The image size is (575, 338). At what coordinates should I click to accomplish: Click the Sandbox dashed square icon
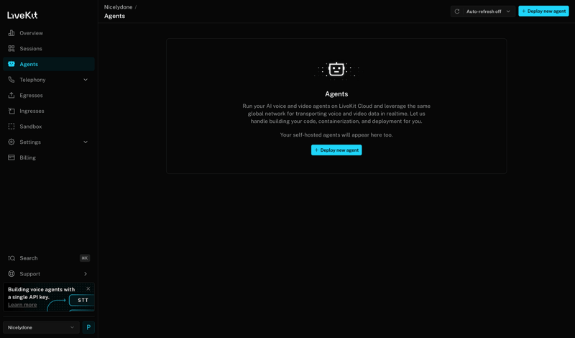11,127
